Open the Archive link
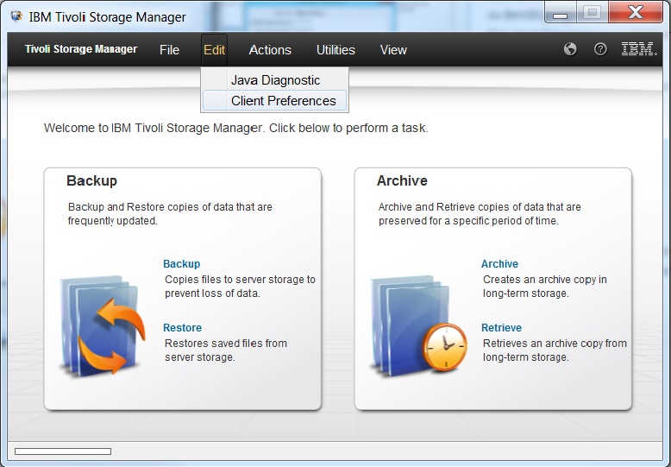 tap(499, 264)
